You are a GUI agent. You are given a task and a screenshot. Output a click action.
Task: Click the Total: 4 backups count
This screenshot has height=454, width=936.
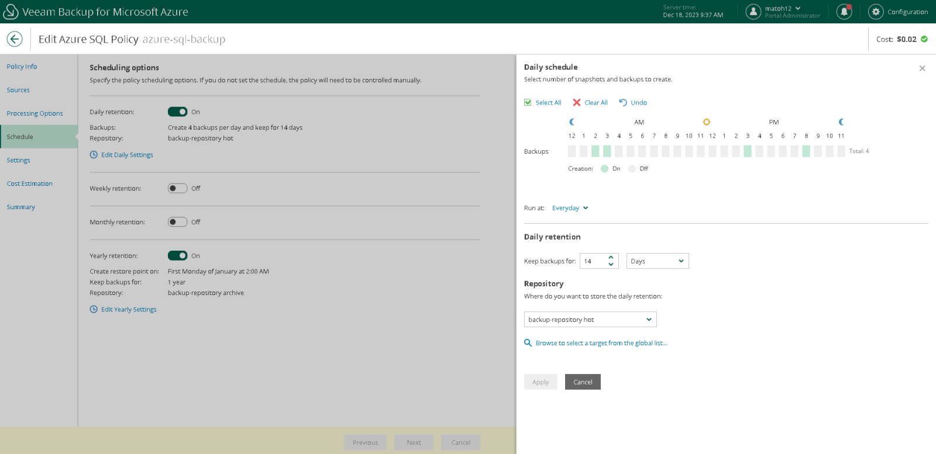[859, 151]
